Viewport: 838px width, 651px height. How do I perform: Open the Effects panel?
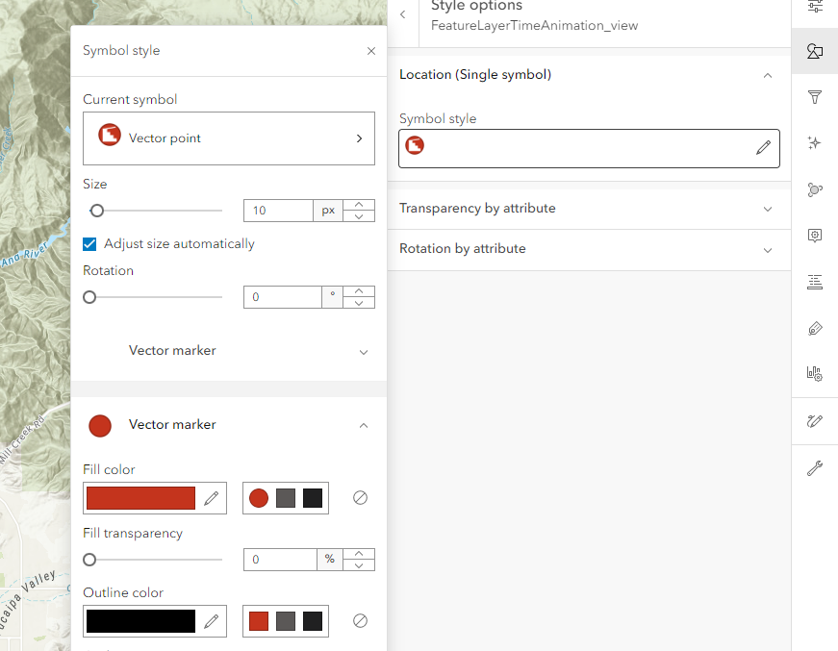815,142
